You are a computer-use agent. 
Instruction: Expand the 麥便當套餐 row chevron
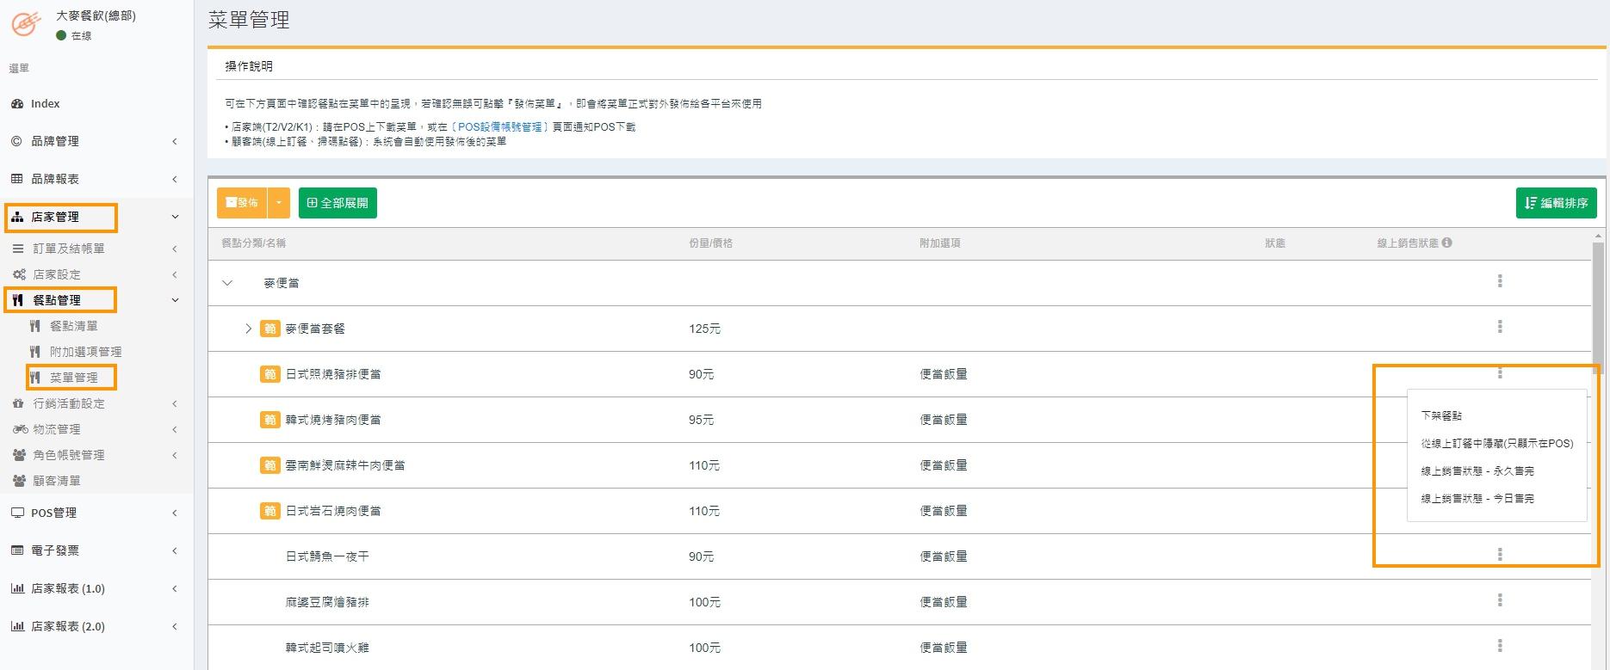point(248,329)
